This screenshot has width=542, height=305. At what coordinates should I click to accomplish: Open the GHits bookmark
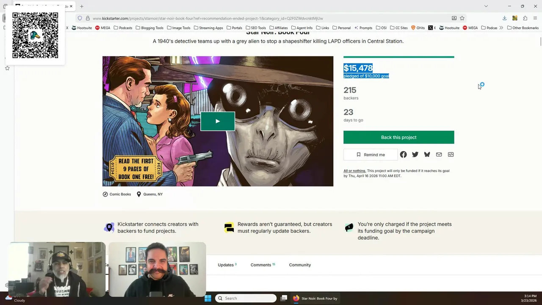418,28
